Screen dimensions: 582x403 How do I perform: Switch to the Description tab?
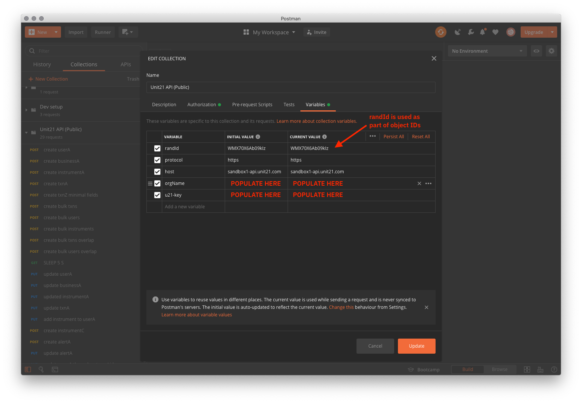(164, 105)
